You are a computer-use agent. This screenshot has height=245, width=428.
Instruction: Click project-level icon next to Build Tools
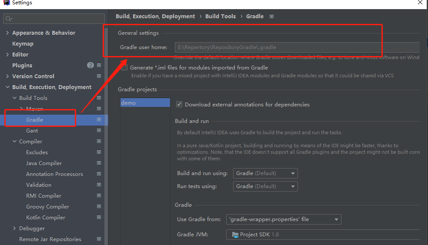pos(99,98)
